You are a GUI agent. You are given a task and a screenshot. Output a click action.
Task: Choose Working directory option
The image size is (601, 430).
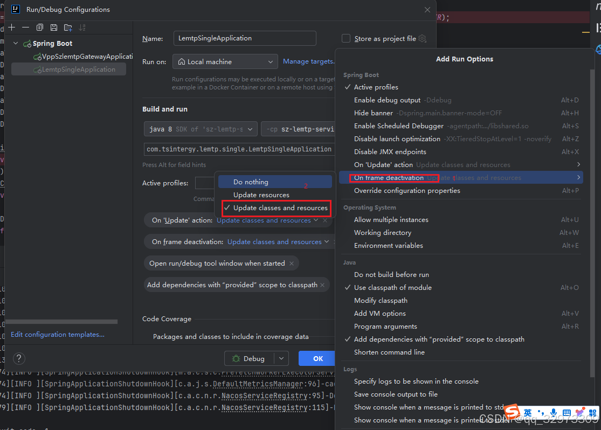point(461,233)
